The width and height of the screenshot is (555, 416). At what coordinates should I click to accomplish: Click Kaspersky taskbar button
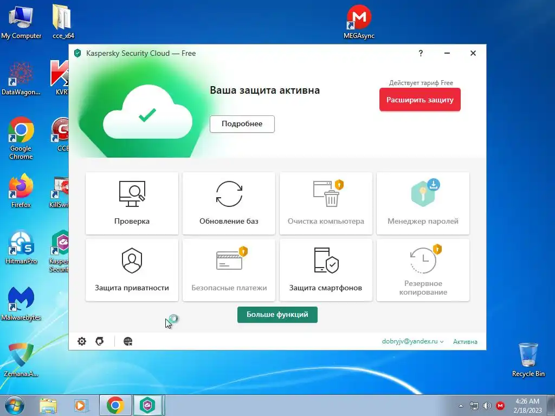[148, 405]
